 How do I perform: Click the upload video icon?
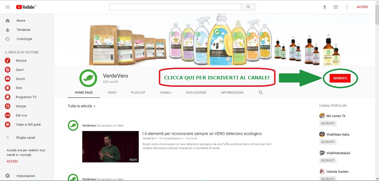325,7
